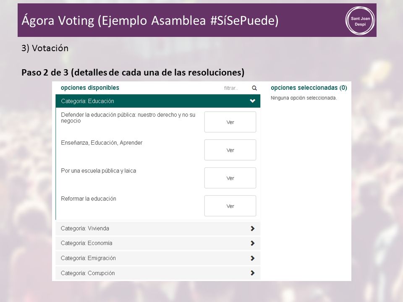Expand the Vivienda category arrow
The width and height of the screenshot is (403, 302).
[252, 228]
